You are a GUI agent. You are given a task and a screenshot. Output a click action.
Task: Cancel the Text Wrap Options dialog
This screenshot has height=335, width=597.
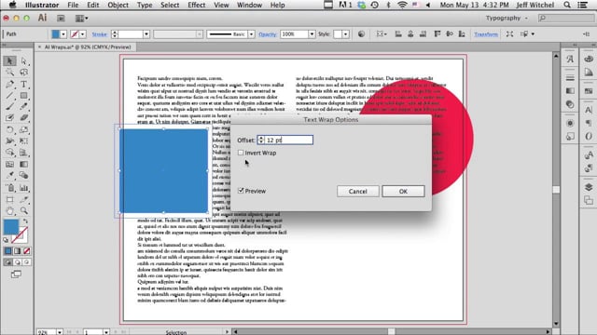(358, 191)
